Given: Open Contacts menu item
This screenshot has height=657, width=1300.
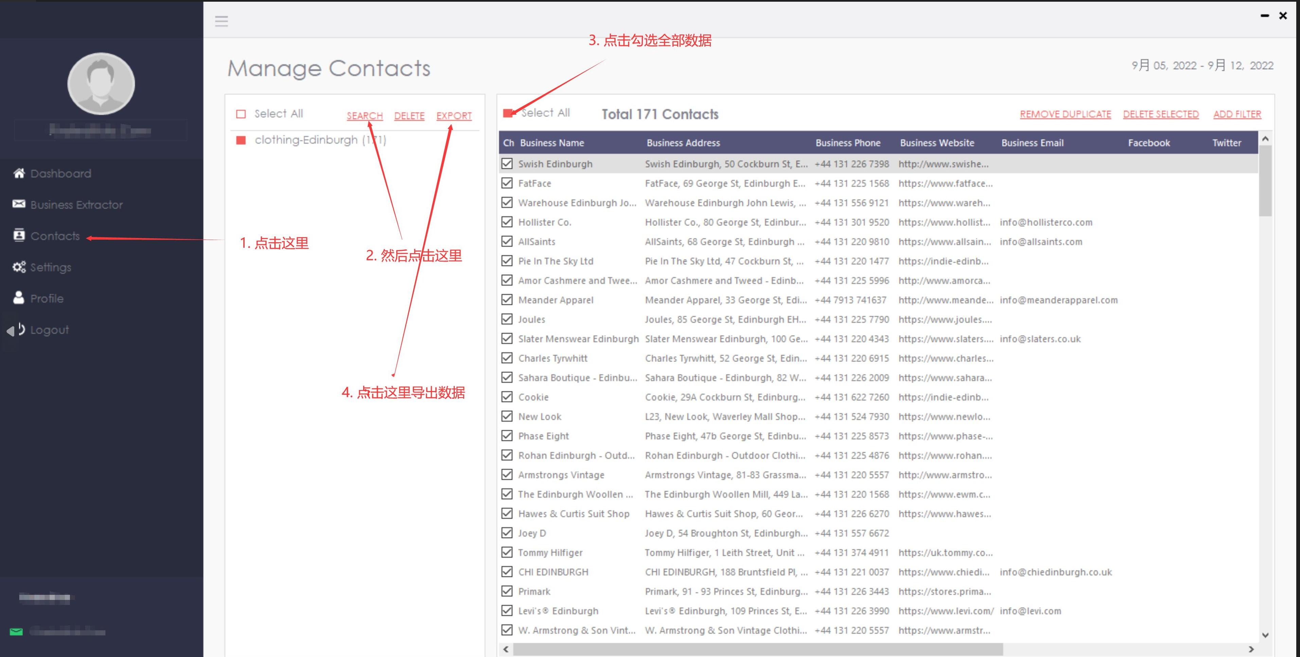Looking at the screenshot, I should click(x=55, y=236).
